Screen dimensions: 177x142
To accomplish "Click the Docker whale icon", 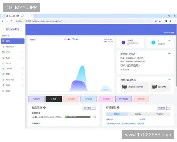I will (3, 69).
